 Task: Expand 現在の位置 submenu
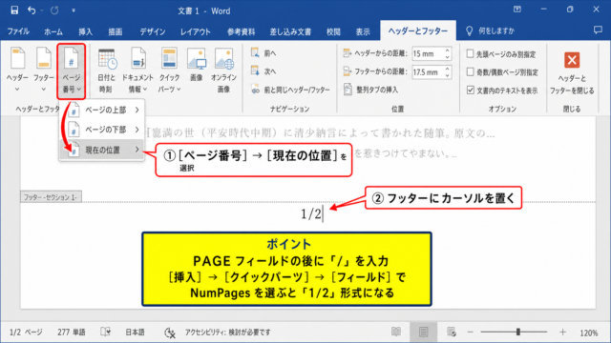(102, 150)
